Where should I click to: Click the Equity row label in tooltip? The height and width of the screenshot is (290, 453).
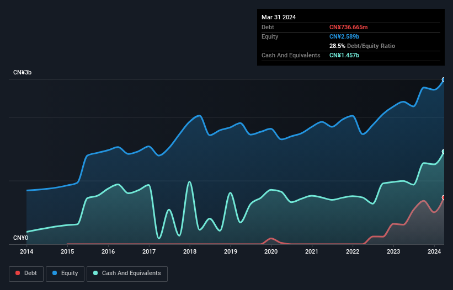coord(270,36)
